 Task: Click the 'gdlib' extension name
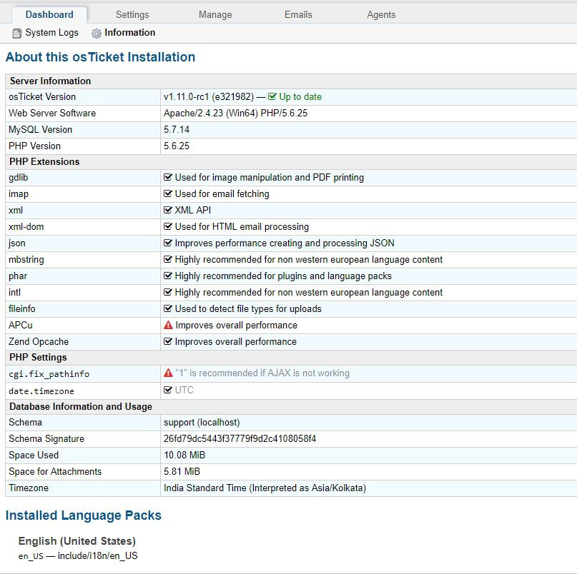[x=19, y=178]
